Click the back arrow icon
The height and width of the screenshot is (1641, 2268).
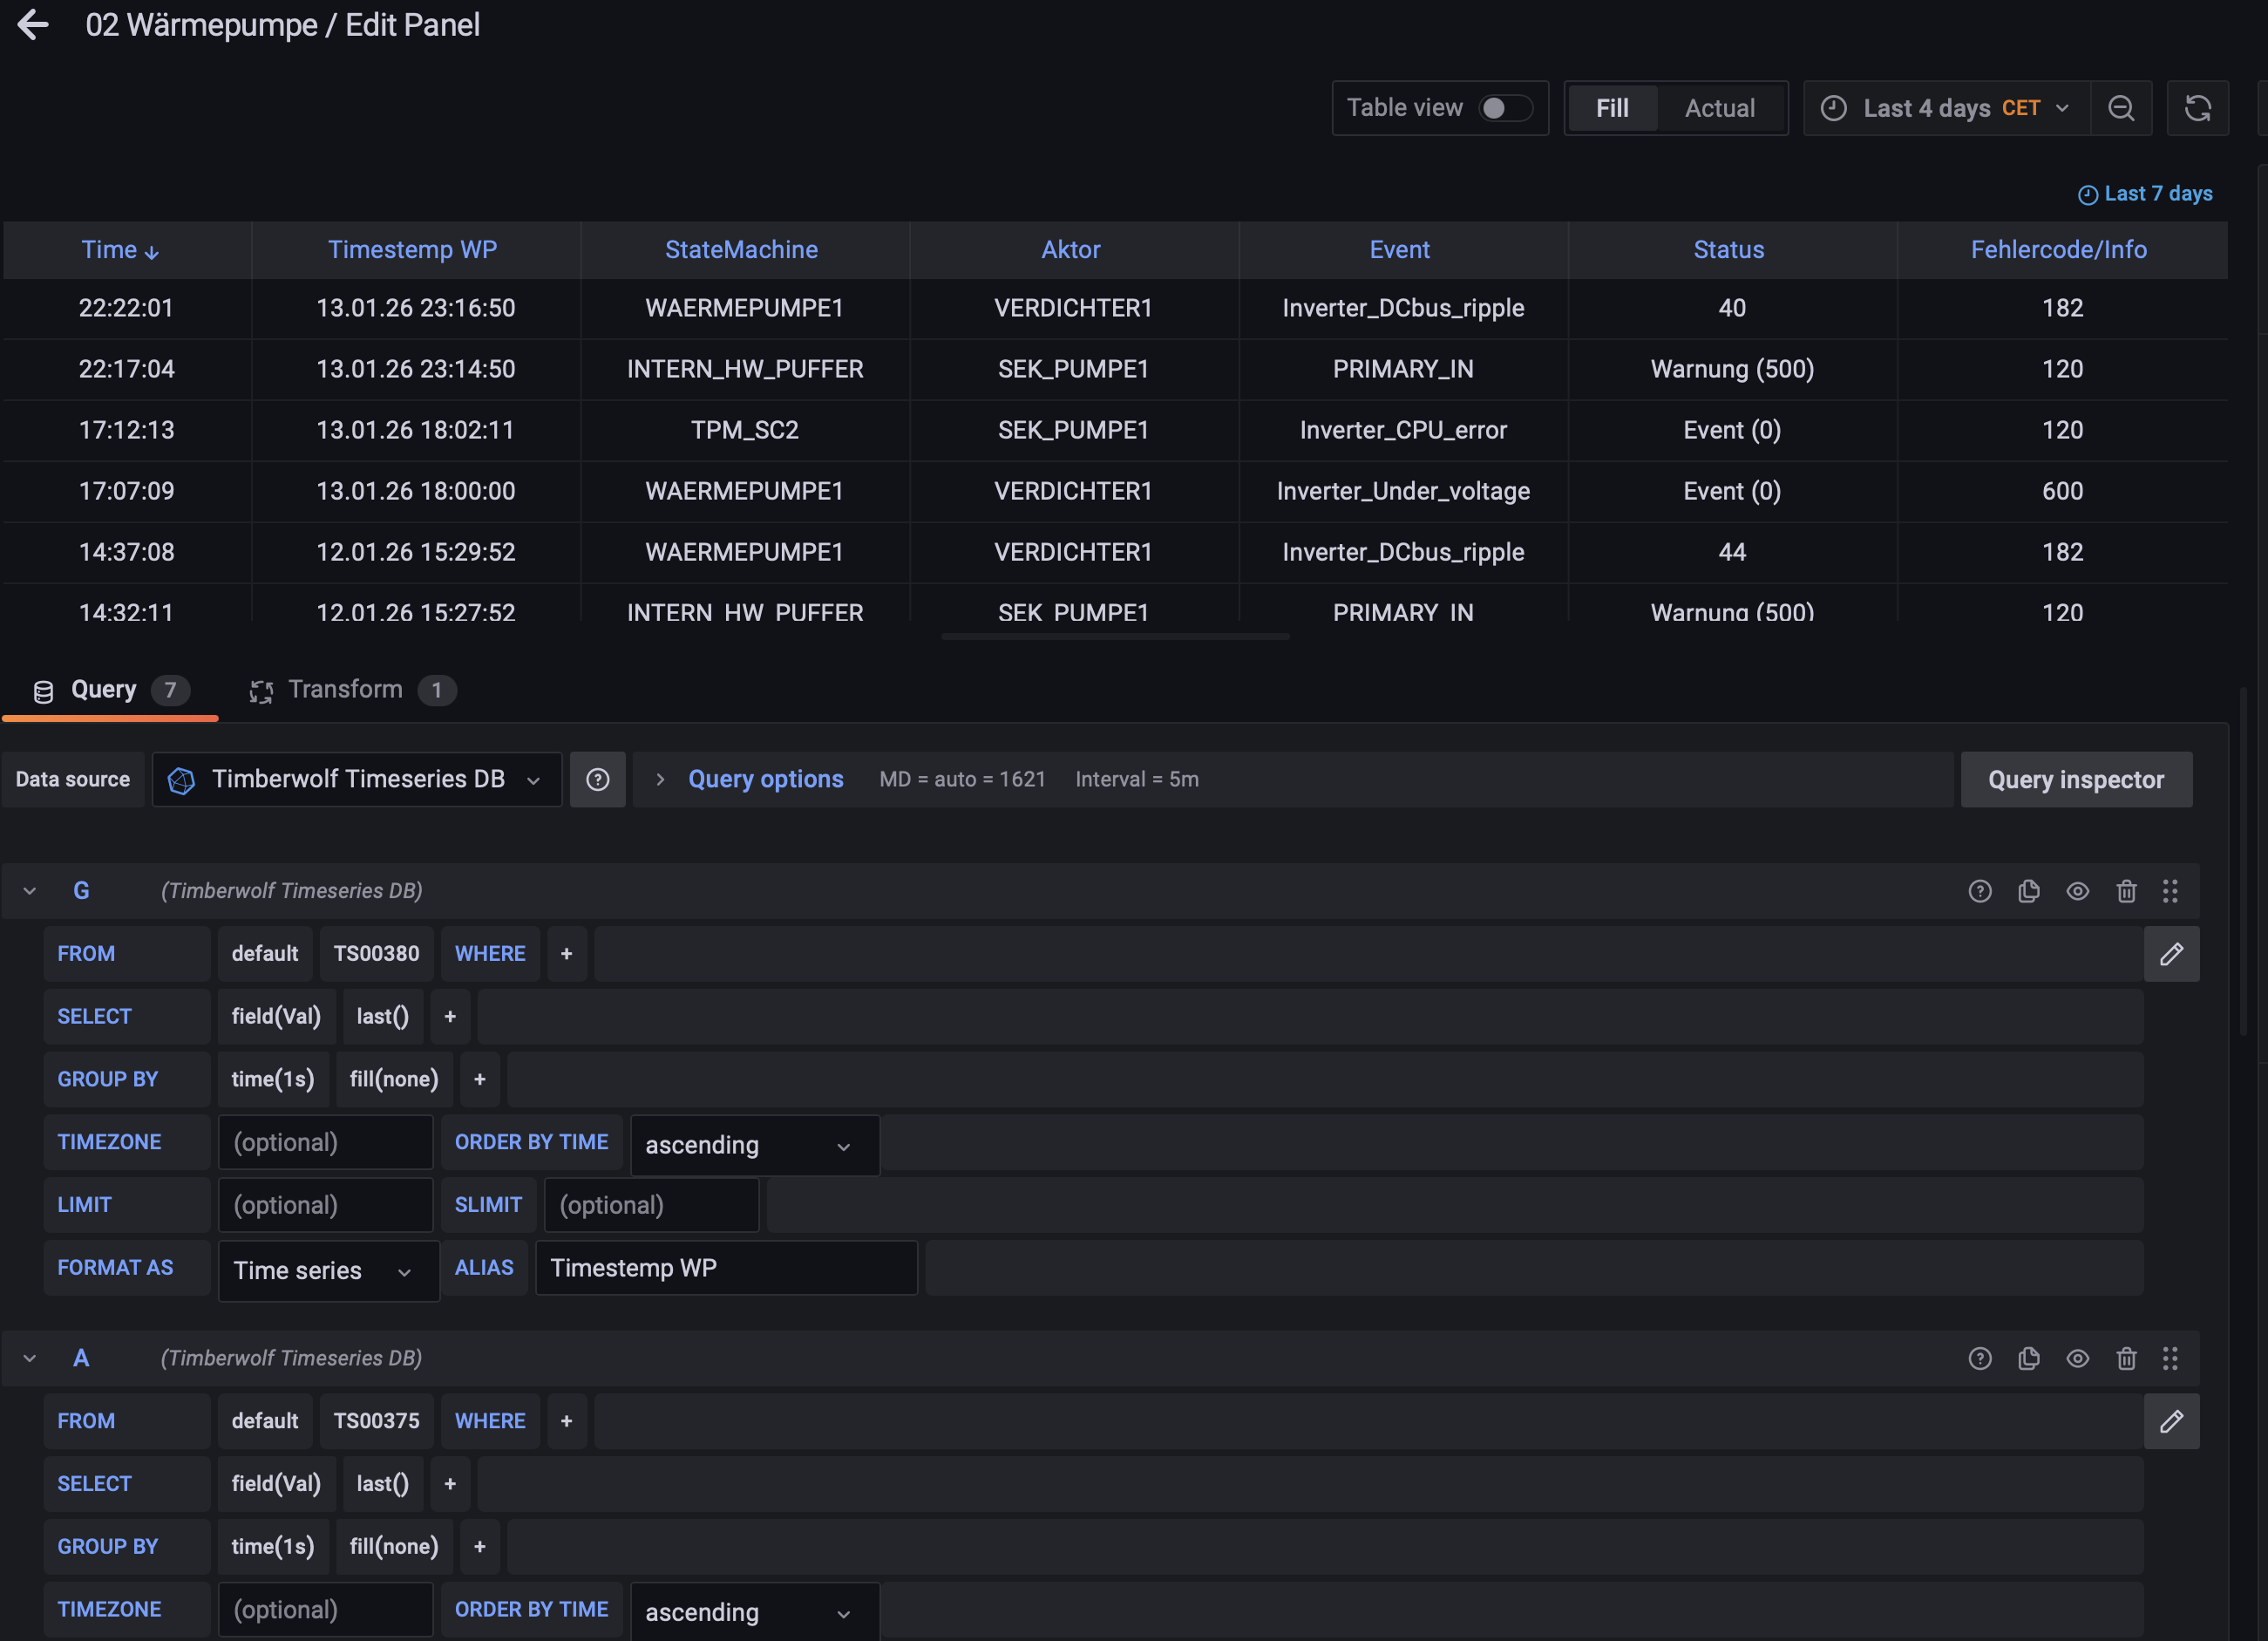point(33,24)
